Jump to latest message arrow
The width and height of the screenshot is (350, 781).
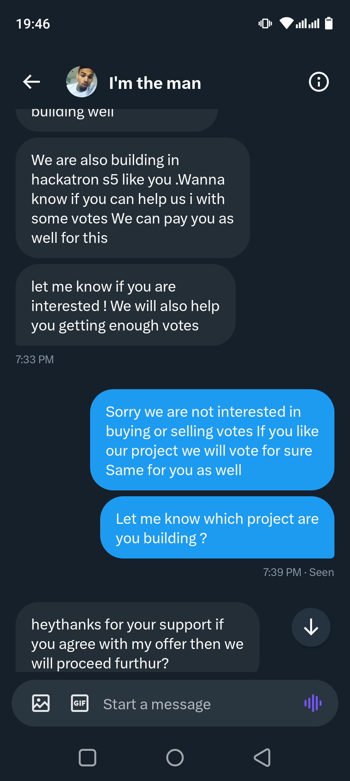[x=311, y=627]
